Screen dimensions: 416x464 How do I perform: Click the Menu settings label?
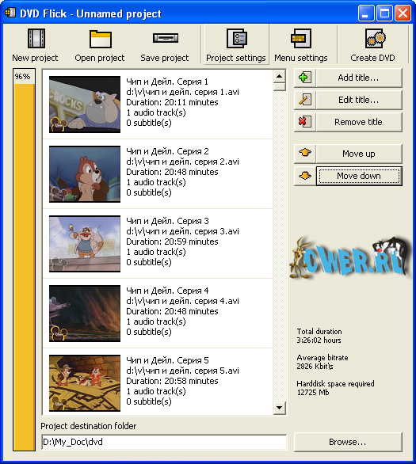click(301, 58)
